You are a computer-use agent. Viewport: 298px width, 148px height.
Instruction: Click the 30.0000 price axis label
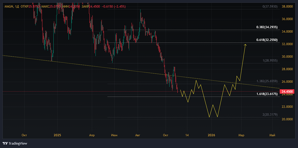coord(287,57)
